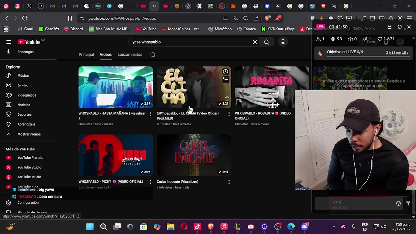Toggle the YouTube guide hamburger menu
Screen dimensions: 416x234
[9, 42]
